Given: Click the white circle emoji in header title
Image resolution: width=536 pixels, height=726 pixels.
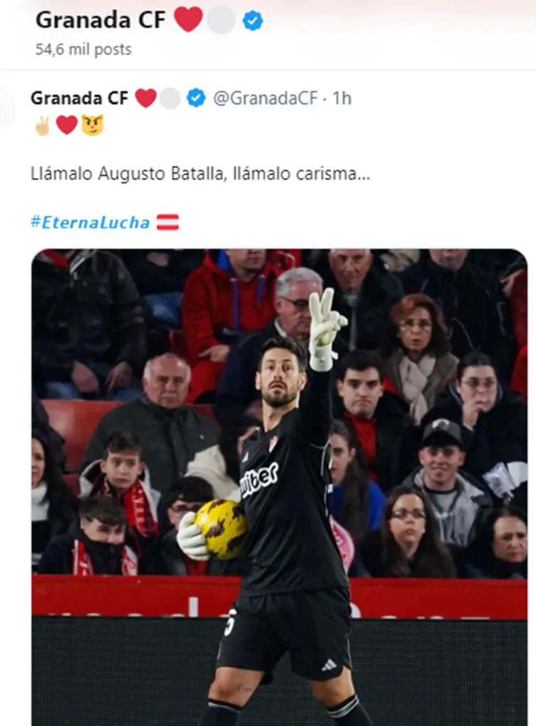Looking at the screenshot, I should (x=221, y=20).
